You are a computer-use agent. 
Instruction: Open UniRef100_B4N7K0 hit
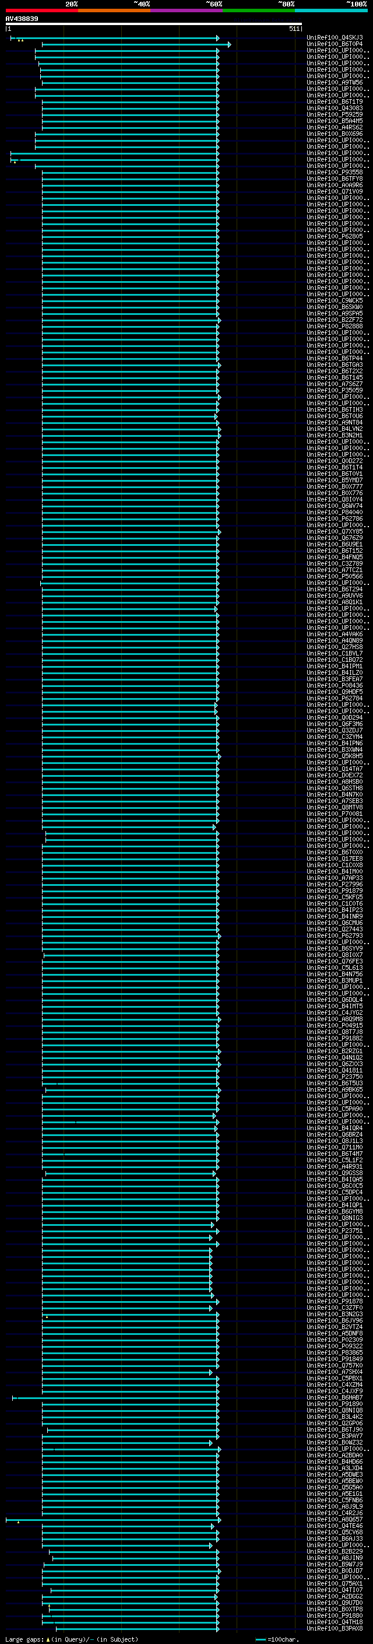click(335, 794)
